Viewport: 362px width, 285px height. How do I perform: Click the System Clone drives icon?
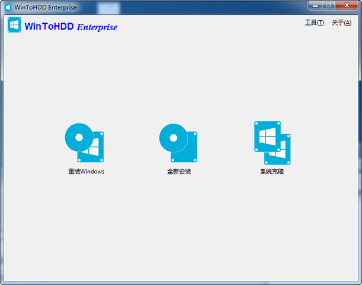(x=273, y=143)
